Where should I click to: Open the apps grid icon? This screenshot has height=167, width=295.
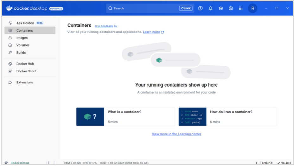(241, 9)
